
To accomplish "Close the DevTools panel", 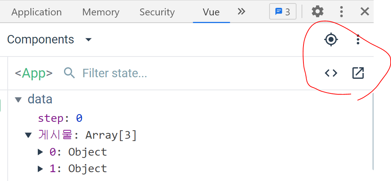I will (364, 12).
